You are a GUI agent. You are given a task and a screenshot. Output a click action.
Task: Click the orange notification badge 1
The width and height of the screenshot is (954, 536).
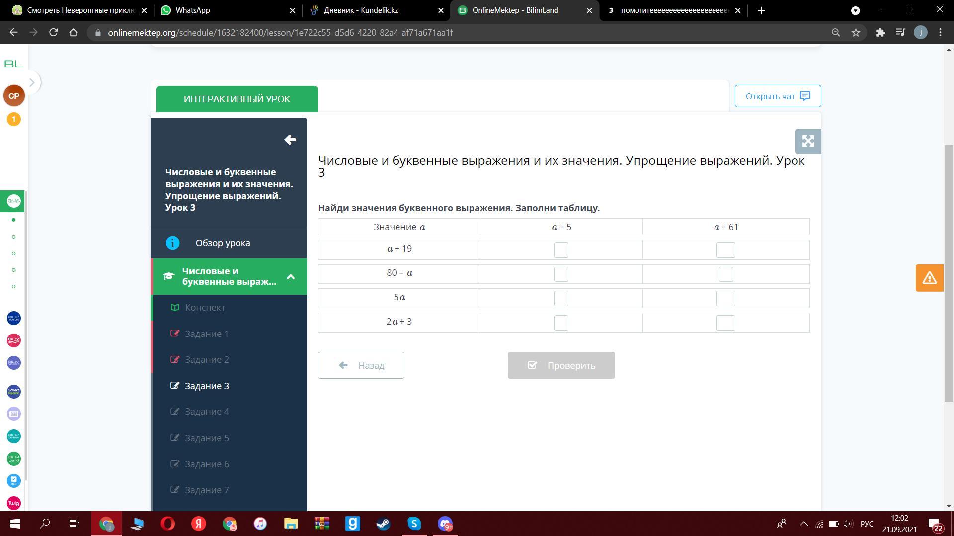(14, 119)
